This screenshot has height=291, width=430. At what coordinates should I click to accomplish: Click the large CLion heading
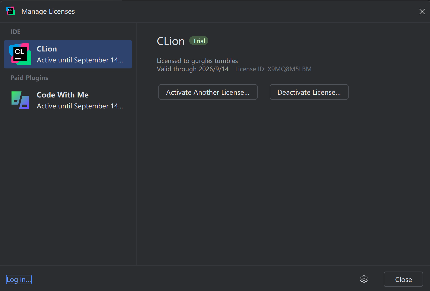[171, 41]
